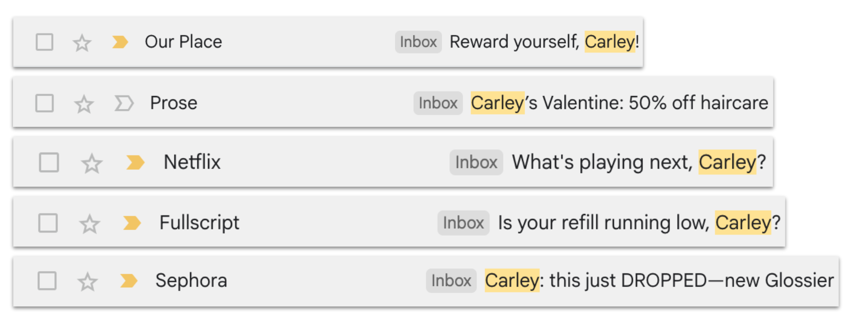Viewport: 852px width, 325px height.
Task: Mark the Prose email as important
Action: pyautogui.click(x=123, y=103)
